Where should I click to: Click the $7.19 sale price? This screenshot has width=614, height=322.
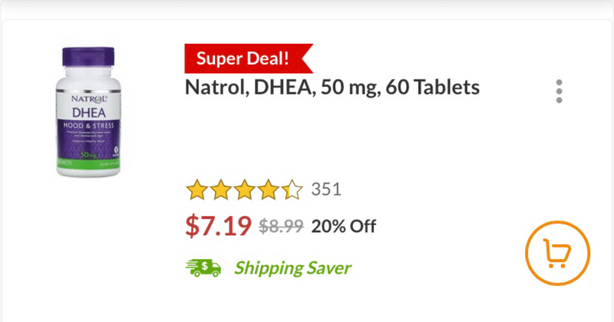coord(219,226)
